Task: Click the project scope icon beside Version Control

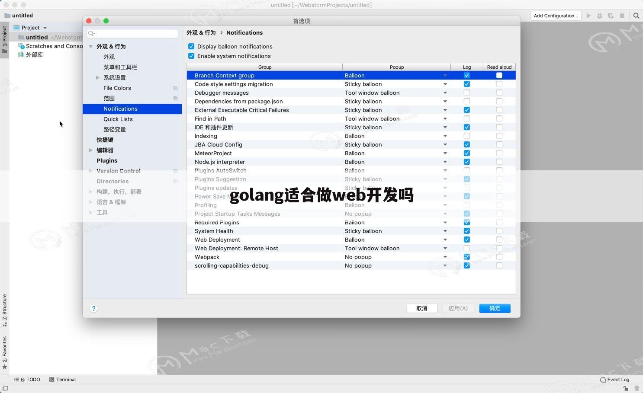Action: [175, 171]
